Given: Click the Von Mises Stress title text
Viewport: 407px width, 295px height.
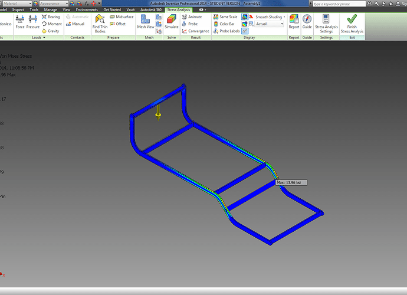Looking at the screenshot, I should tap(16, 56).
